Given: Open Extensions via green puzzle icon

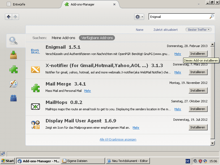Looking at the screenshot, I should pos(14,69).
